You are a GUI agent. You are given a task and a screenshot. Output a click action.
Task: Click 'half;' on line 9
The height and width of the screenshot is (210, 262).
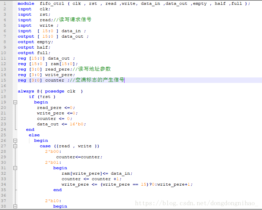44,47
